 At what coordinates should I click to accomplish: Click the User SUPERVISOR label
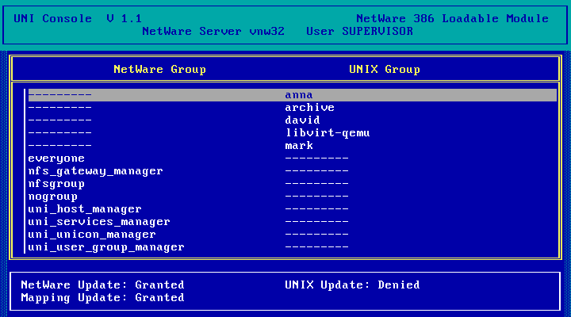[360, 31]
